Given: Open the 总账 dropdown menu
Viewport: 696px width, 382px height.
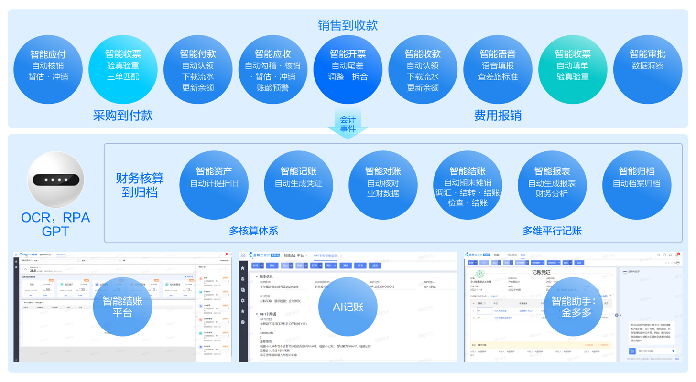Looking at the screenshot, I should pyautogui.click(x=498, y=255).
